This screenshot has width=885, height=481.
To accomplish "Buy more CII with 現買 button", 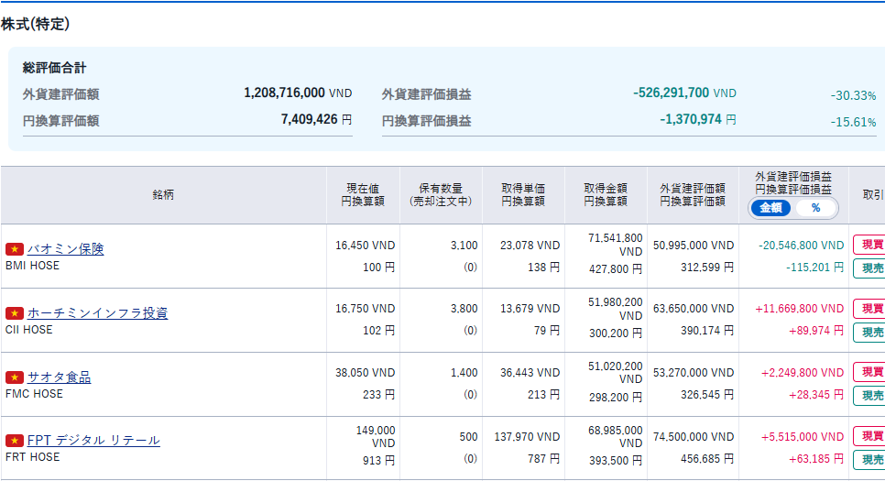I will (x=869, y=309).
